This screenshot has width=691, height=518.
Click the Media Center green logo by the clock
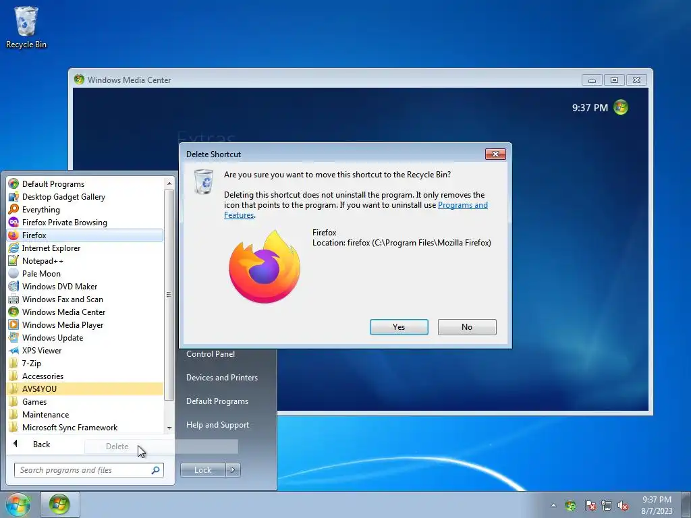[621, 107]
